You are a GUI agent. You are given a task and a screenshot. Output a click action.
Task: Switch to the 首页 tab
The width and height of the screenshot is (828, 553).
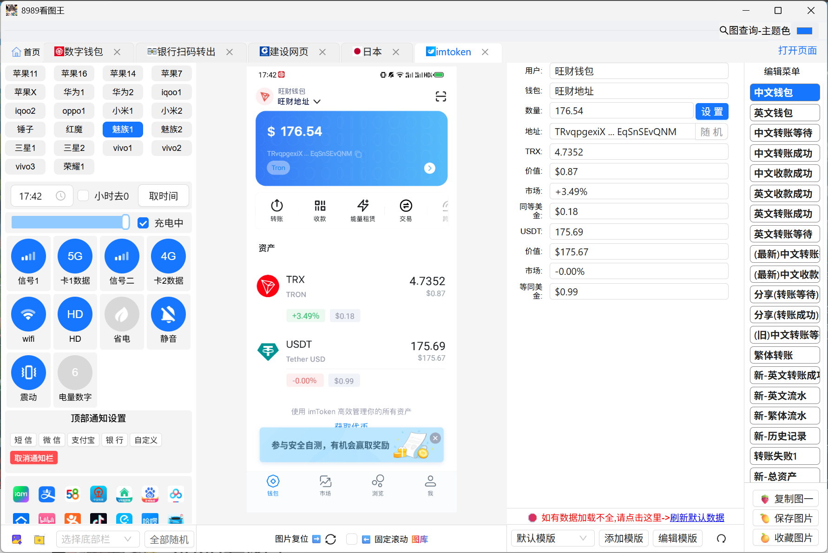[x=26, y=52]
